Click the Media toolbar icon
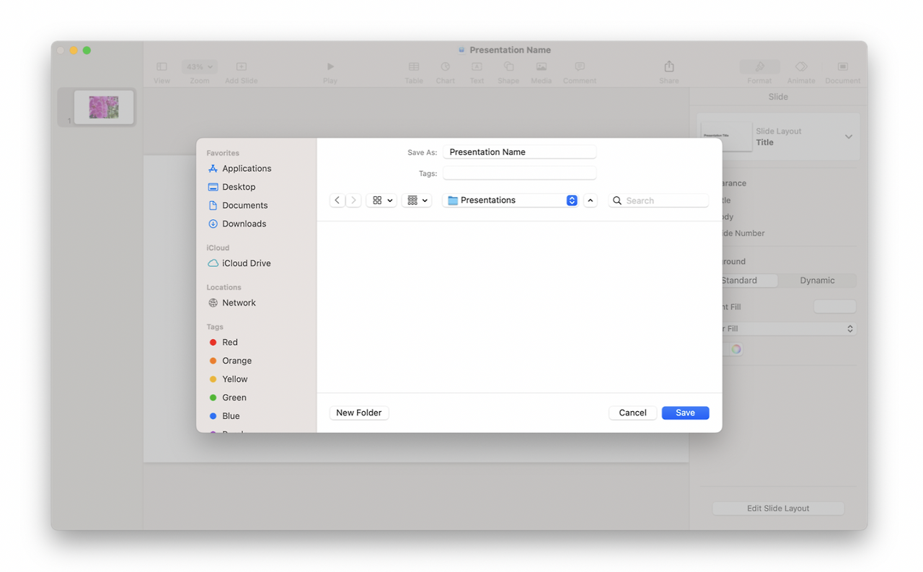Screen dimensions: 923x572 click(542, 66)
